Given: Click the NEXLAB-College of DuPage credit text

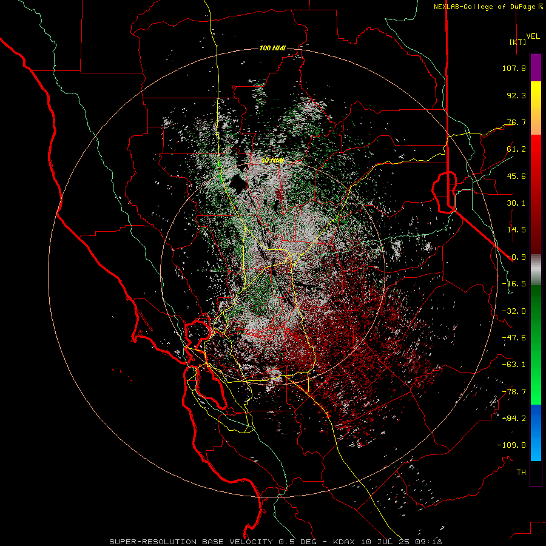Looking at the screenshot, I should tap(484, 7).
